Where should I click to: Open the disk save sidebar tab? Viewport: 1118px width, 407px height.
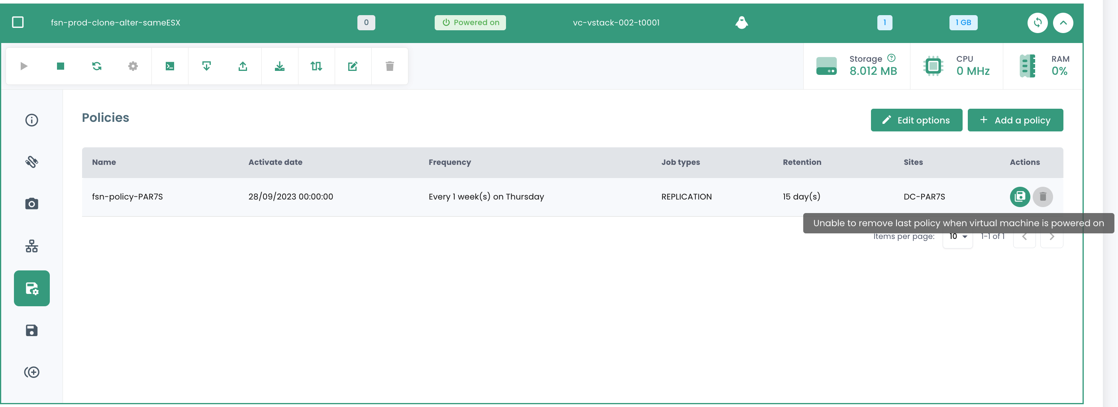[x=32, y=330]
